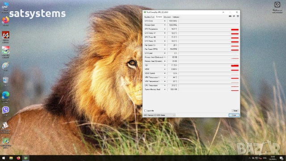Expand the GPU Load sensor dropdown
The width and height of the screenshot is (286, 161).
pyautogui.click(x=165, y=53)
